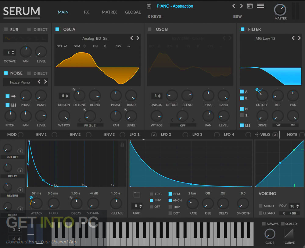Open the LFO shape folder icon
Image resolution: width=305 pixels, height=248 pixels.
(137, 195)
